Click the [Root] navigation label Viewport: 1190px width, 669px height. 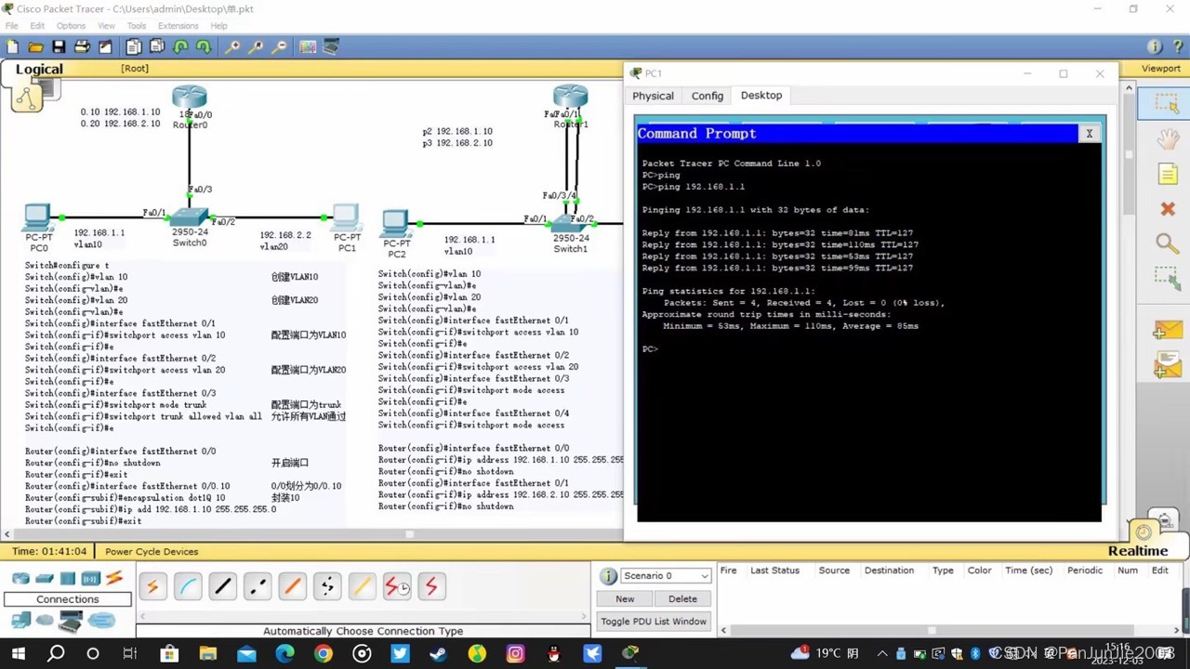tap(134, 69)
